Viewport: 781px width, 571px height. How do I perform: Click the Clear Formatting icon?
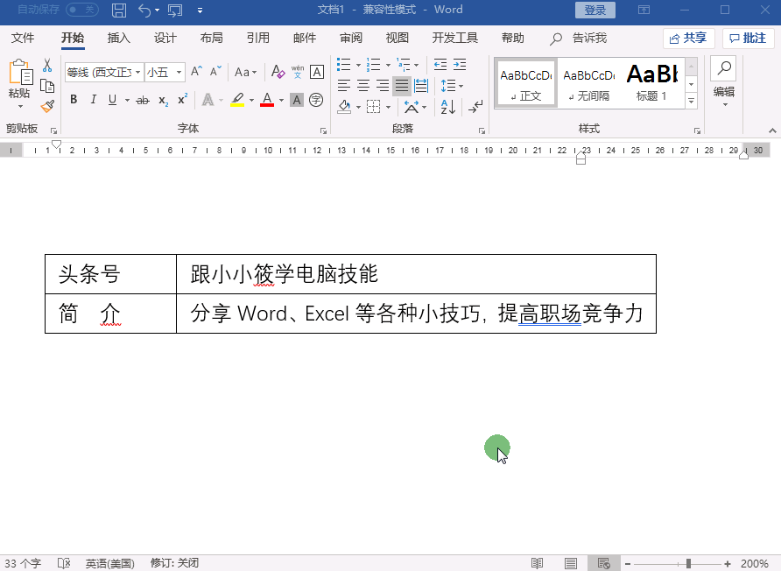click(277, 71)
